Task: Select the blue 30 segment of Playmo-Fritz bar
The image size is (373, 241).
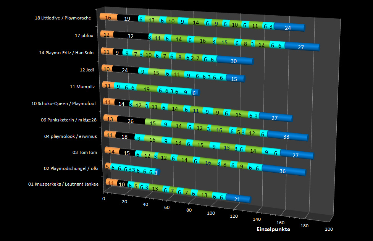Action: pyautogui.click(x=234, y=60)
